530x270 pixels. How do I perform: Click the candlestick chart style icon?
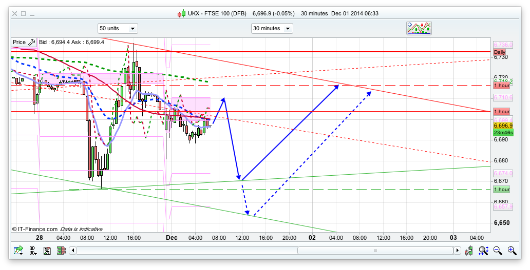pyautogui.click(x=468, y=251)
